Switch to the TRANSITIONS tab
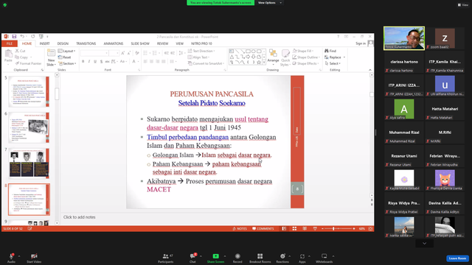Image resolution: width=472 pixels, height=265 pixels. pyautogui.click(x=86, y=43)
